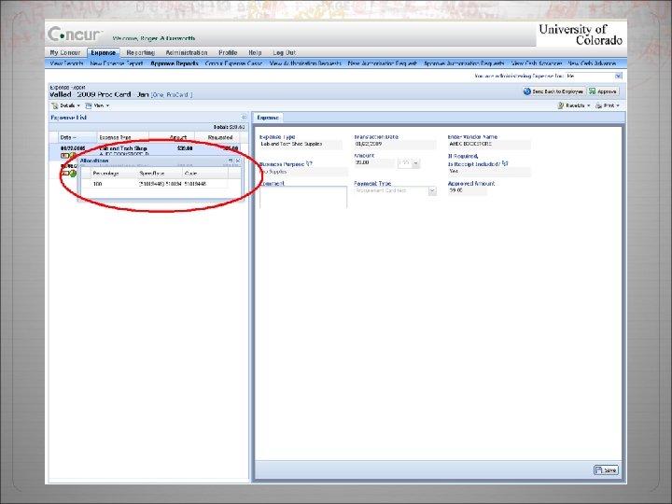Click the Business Purpose field
Viewport: 672px width, 504px height.
303,172
